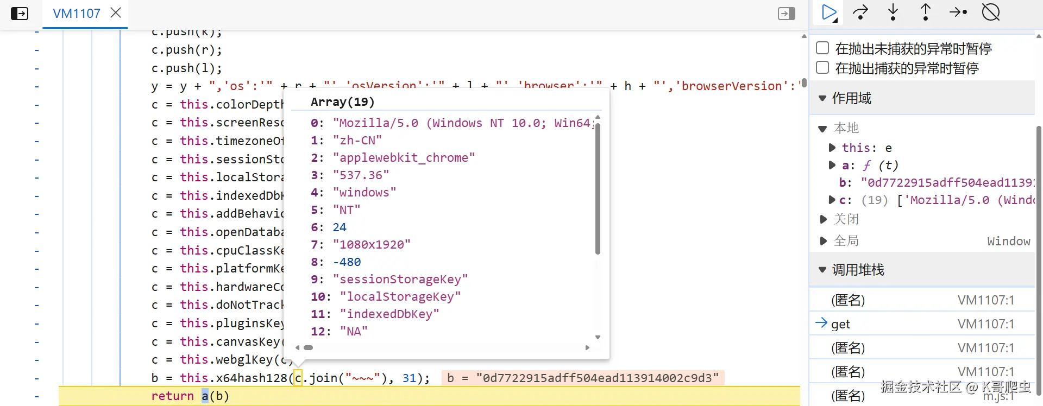Expand the 'a: ƒ (t)' variable

832,165
